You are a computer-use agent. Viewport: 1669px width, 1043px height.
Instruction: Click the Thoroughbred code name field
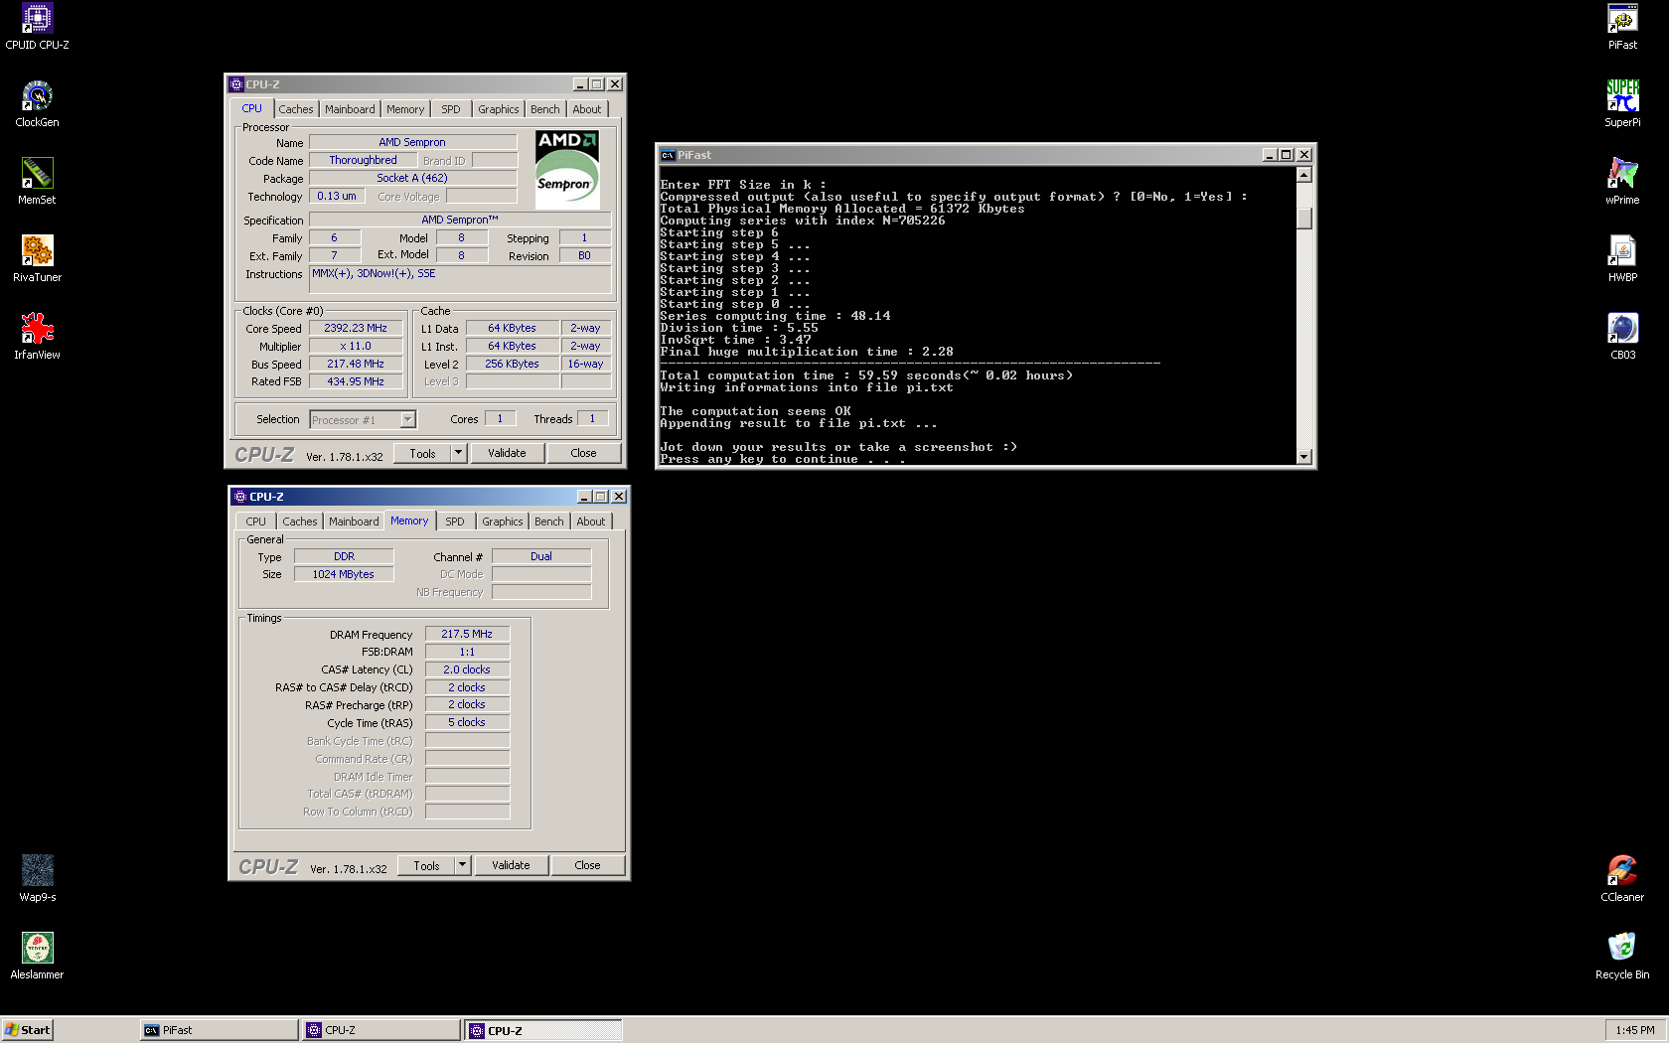point(364,160)
